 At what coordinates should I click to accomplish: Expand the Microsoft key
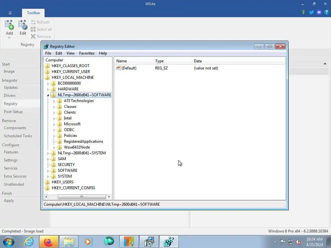(x=54, y=124)
